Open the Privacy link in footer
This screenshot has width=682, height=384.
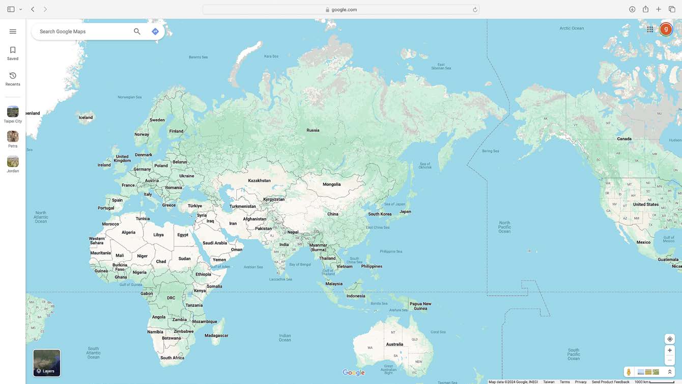[581, 382]
